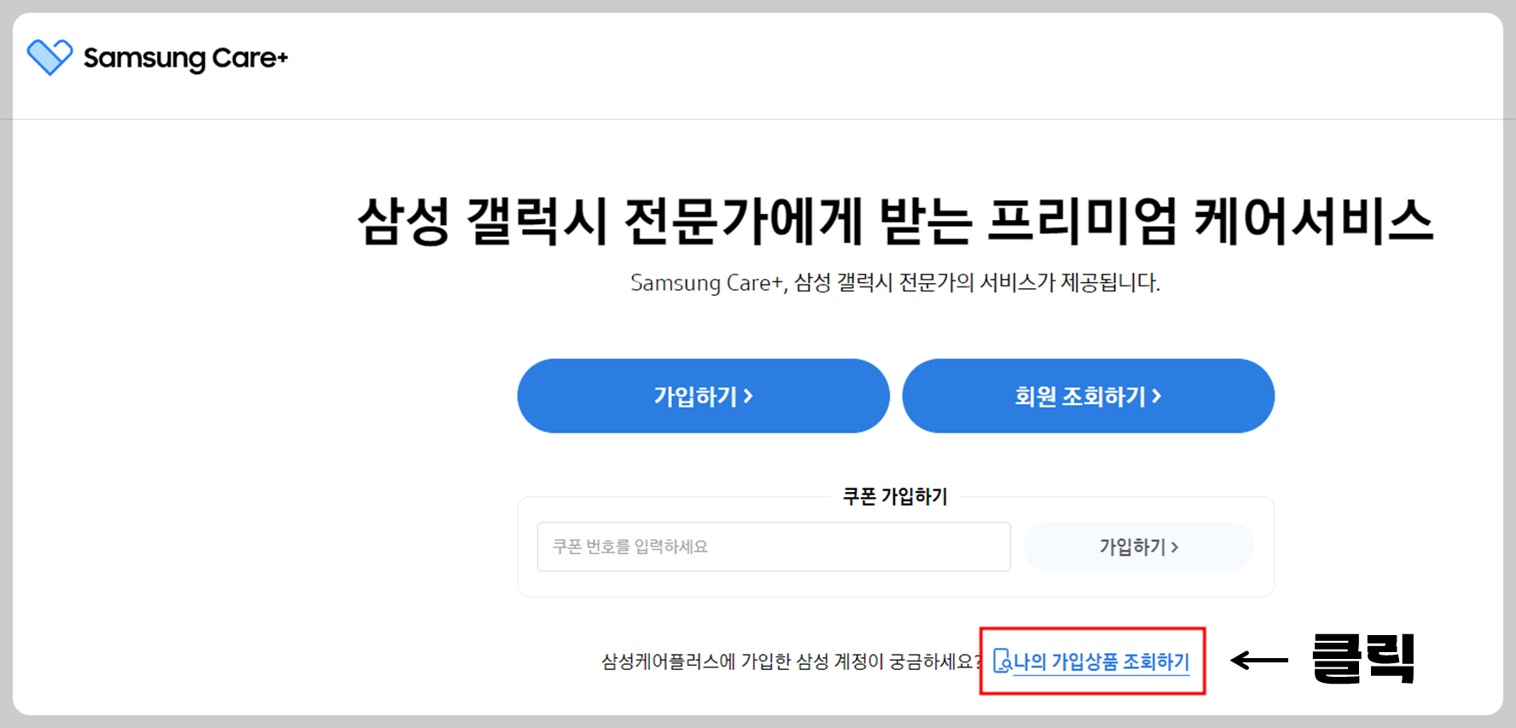1516x728 pixels.
Task: Click the Samsung Care+ heart logo icon
Action: pyautogui.click(x=49, y=57)
